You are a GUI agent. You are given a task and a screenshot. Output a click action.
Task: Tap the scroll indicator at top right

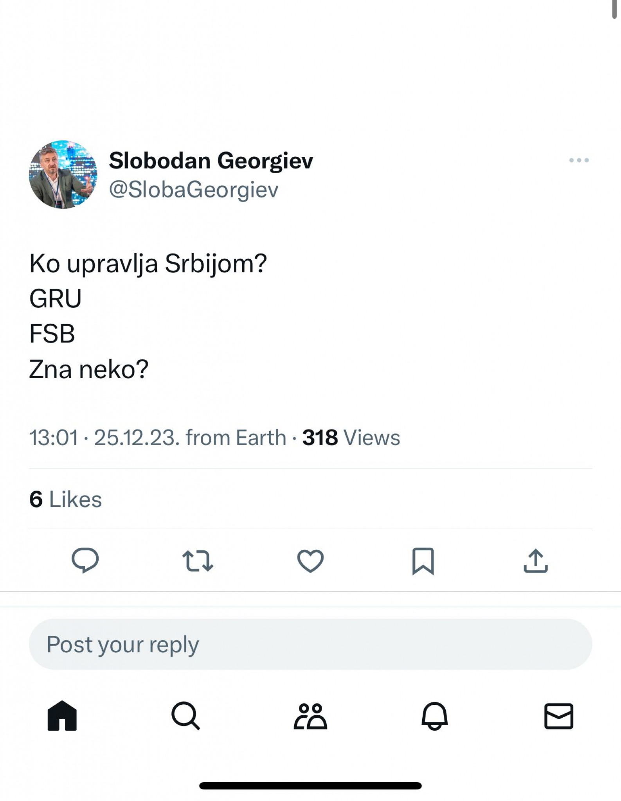coord(615,9)
